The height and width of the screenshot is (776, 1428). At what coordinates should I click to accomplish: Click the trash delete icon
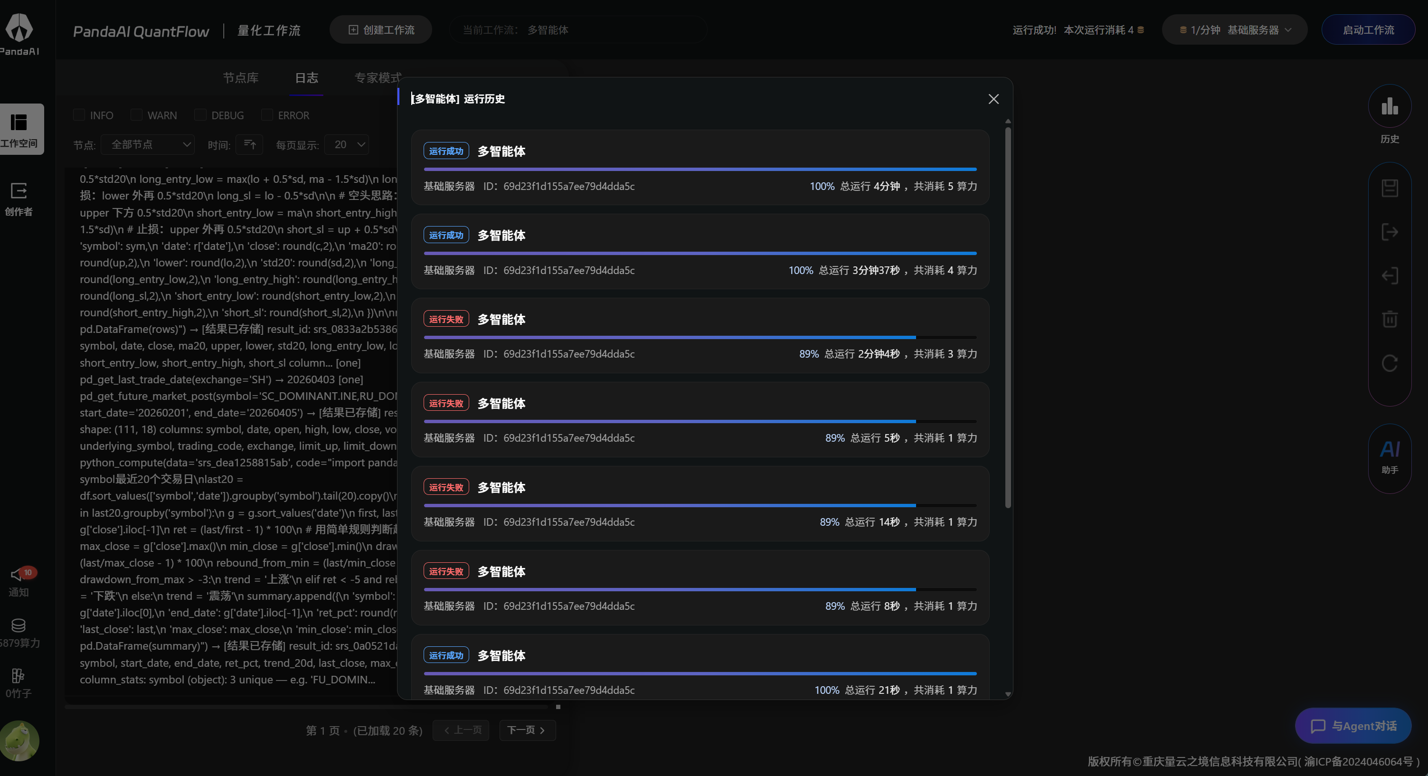[x=1389, y=319]
